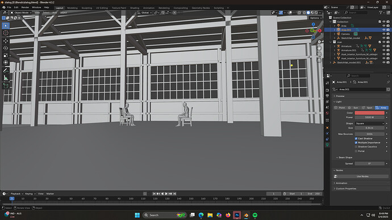Open Blender from the Windows taskbar
The width and height of the screenshot is (392, 220).
tap(246, 215)
